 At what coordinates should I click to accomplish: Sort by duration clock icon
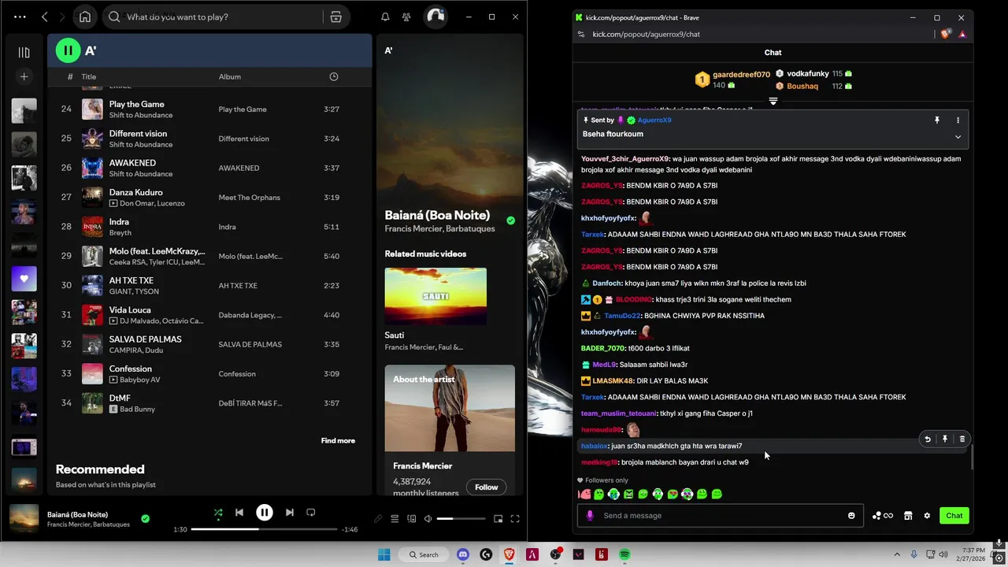tap(334, 76)
